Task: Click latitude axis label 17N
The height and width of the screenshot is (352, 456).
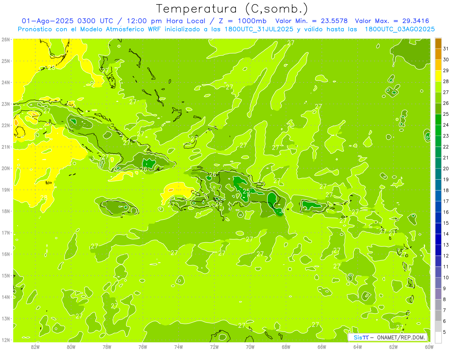Action: (x=5, y=232)
